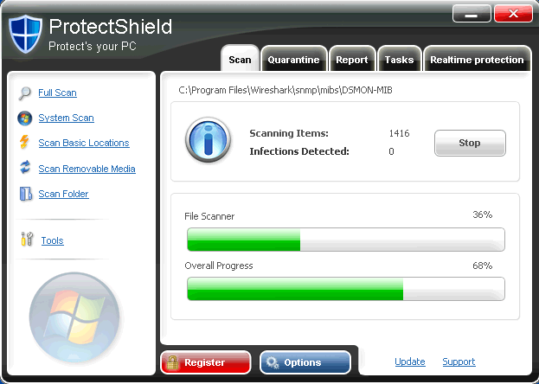Go to the Tasks tab
This screenshot has width=539, height=384.
399,60
